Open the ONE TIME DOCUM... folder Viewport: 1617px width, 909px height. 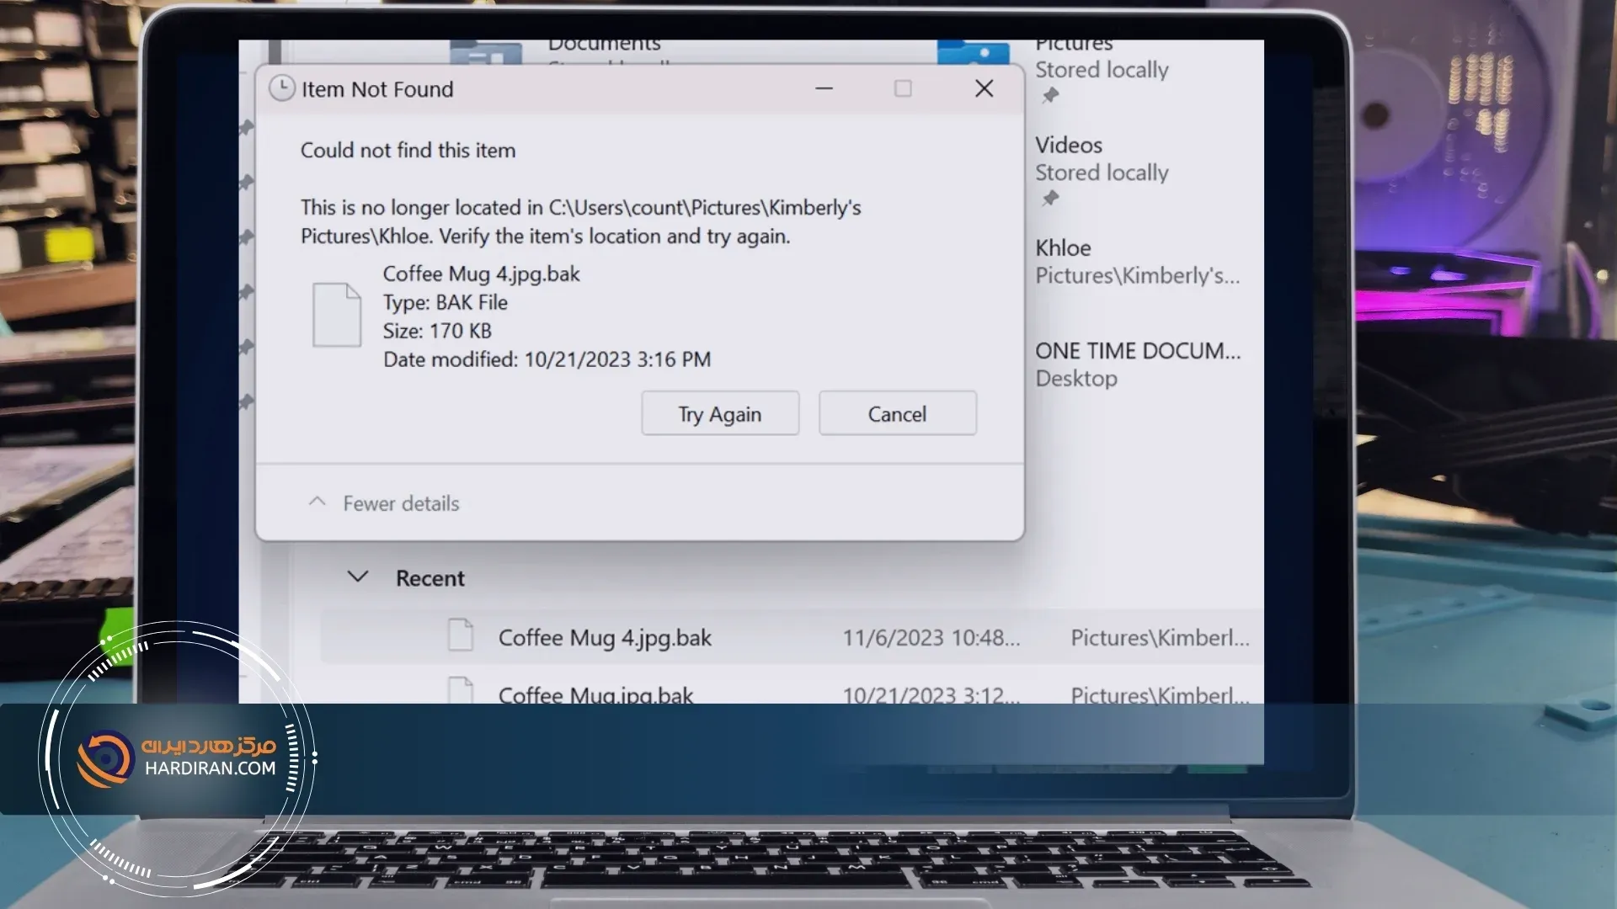coord(1137,350)
